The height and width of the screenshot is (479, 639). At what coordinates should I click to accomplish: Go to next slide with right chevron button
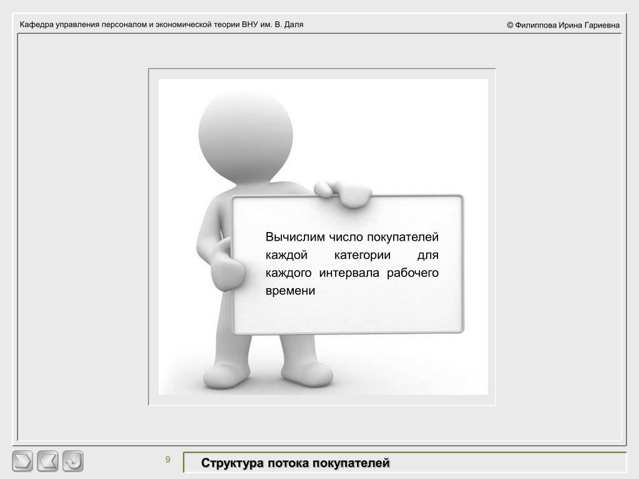[x=22, y=461]
